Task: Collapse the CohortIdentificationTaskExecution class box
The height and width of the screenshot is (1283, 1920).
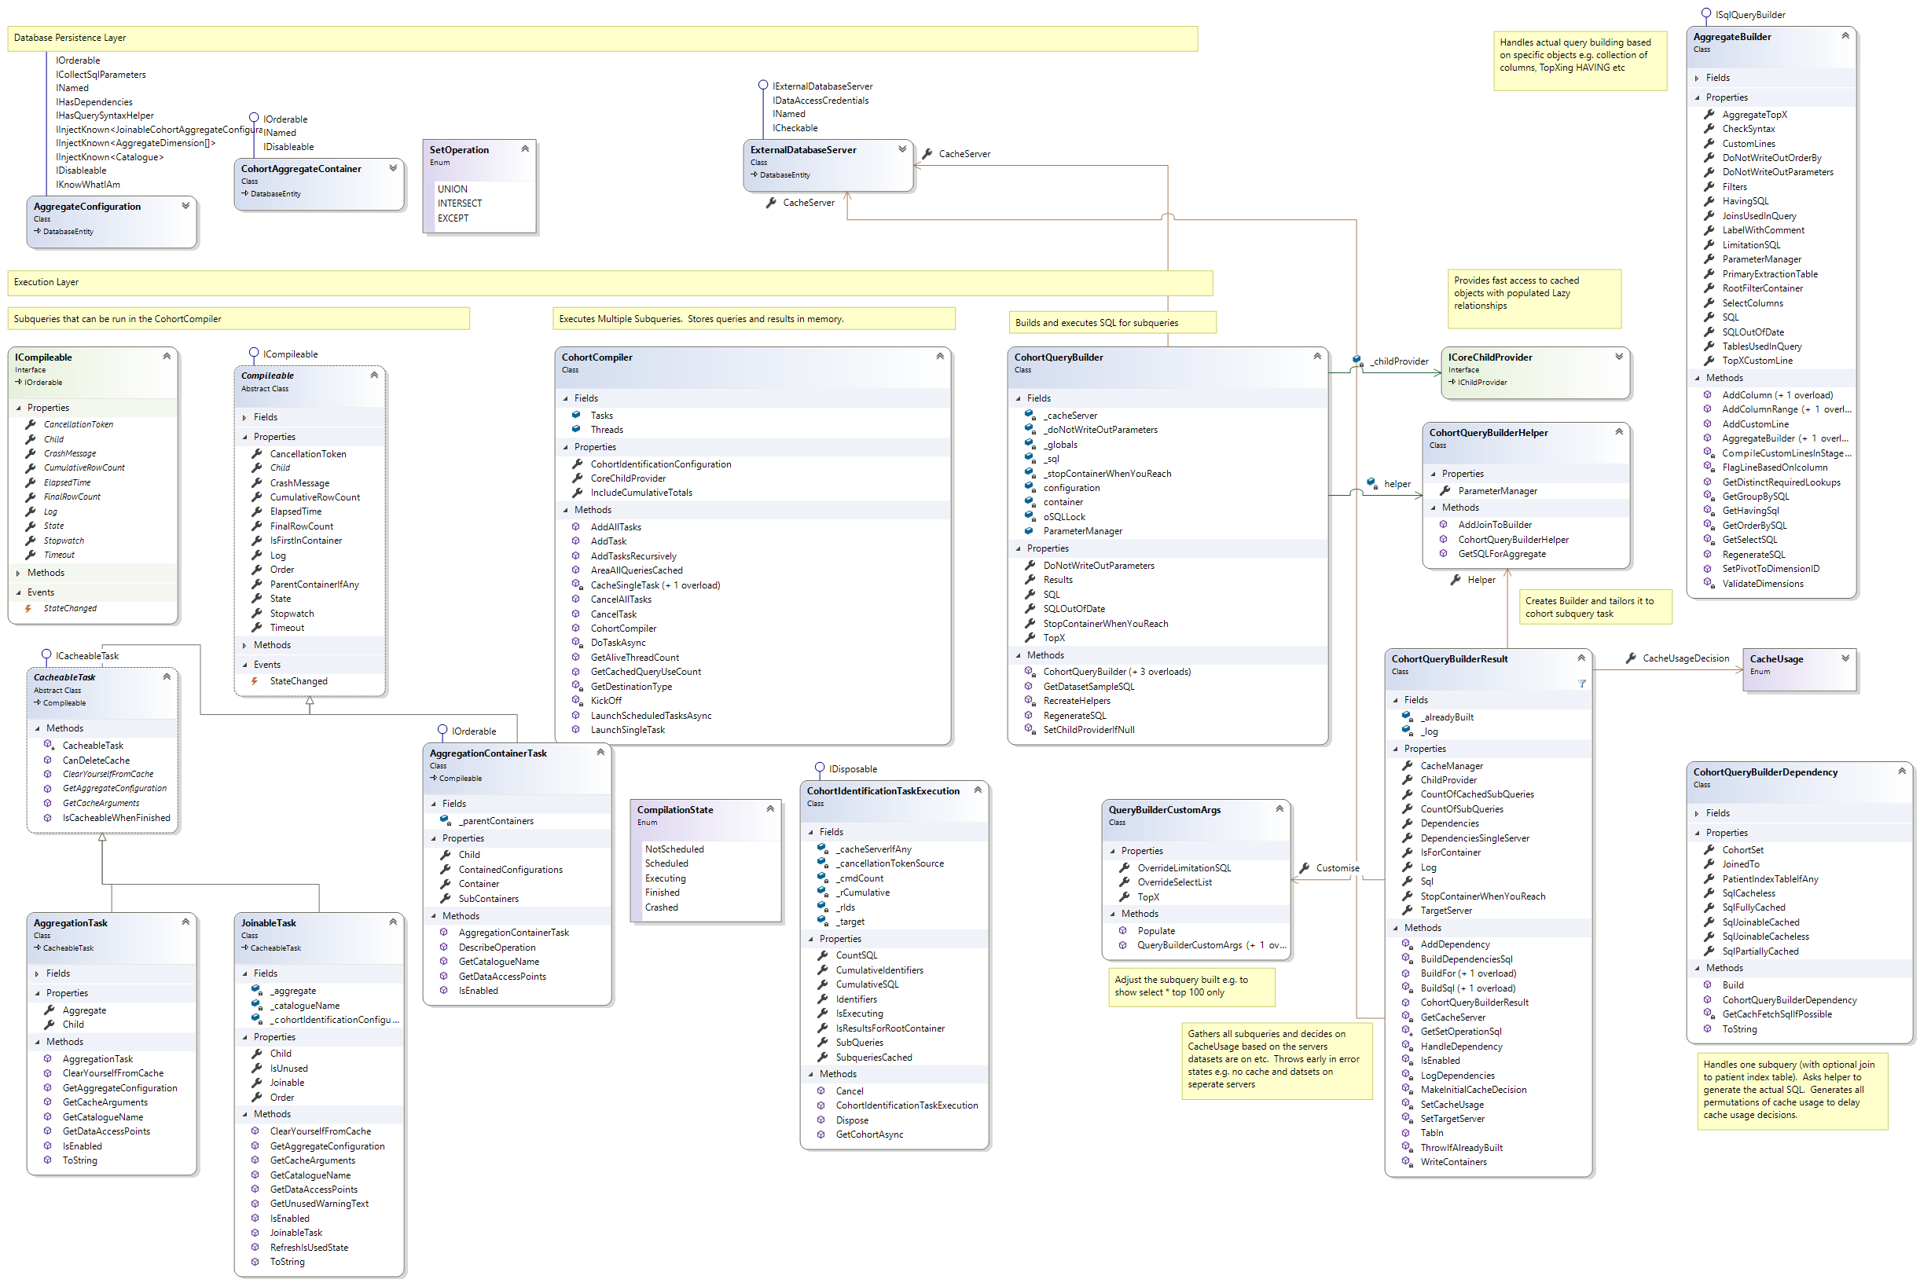Action: point(977,790)
